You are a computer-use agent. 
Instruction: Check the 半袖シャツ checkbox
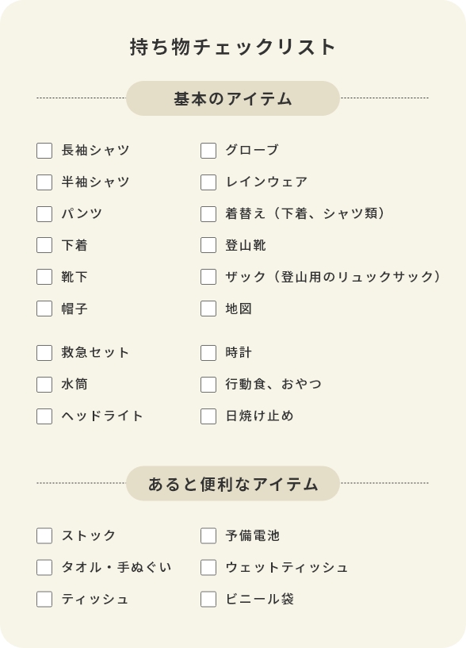pos(44,182)
